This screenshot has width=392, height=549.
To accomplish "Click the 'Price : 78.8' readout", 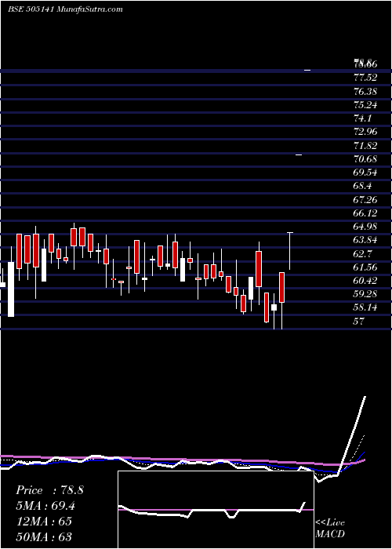I will tap(49, 490).
